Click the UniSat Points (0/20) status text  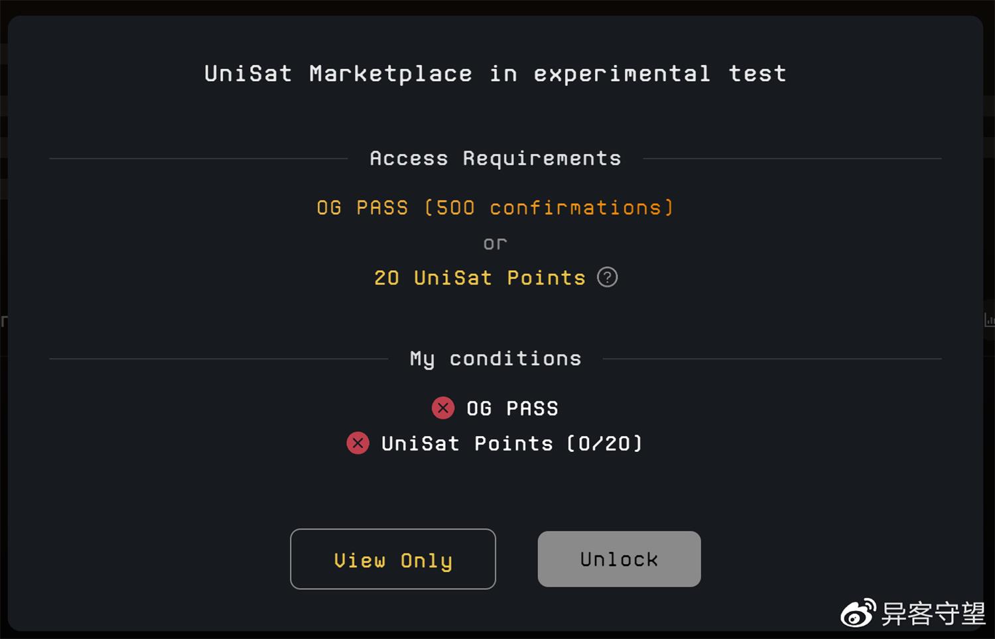tap(511, 443)
